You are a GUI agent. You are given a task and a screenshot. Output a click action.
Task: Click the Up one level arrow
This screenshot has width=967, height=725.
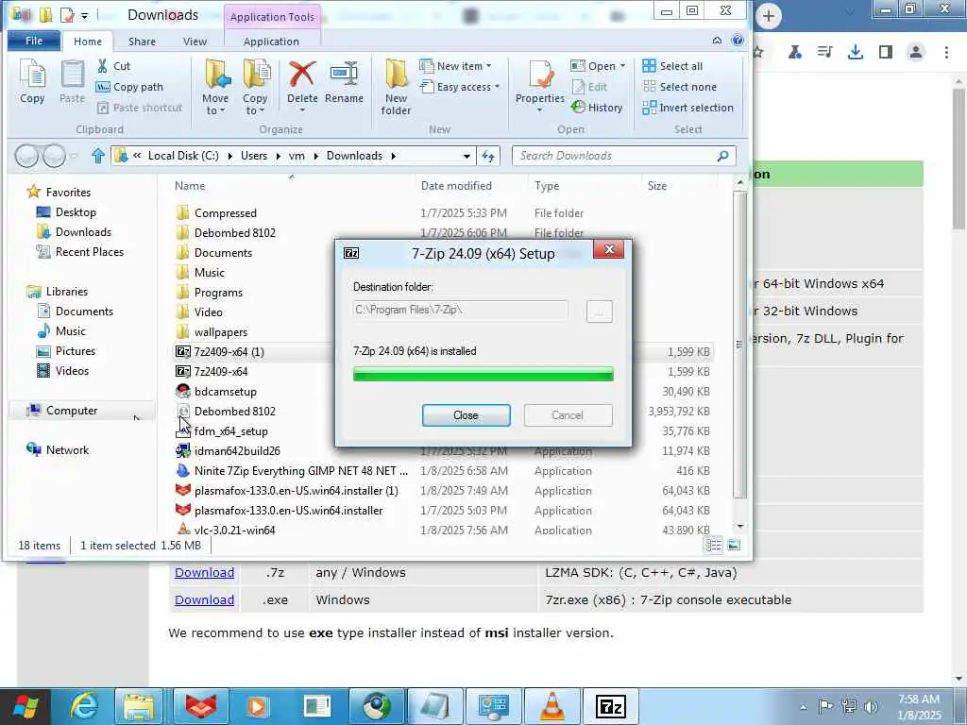click(x=97, y=156)
